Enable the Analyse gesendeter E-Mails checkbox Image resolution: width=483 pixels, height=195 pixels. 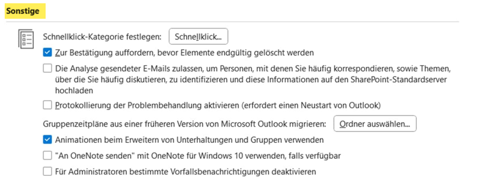[x=47, y=68]
